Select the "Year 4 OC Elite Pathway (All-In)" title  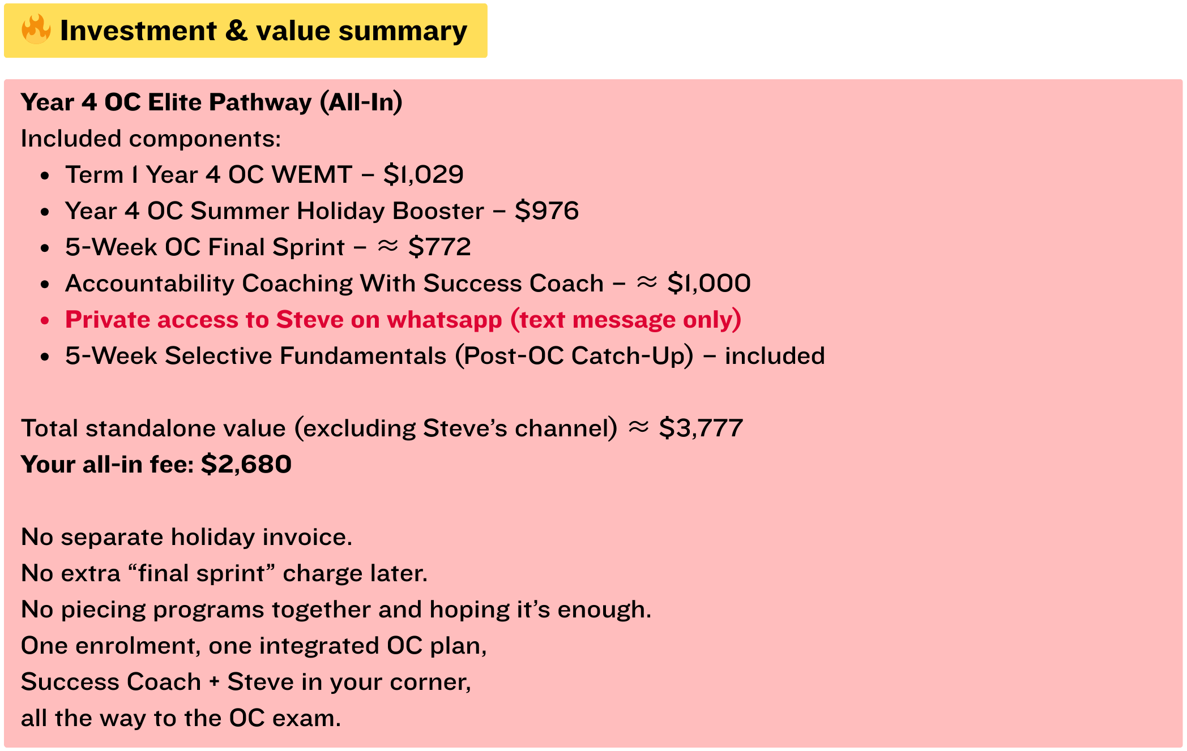211,102
